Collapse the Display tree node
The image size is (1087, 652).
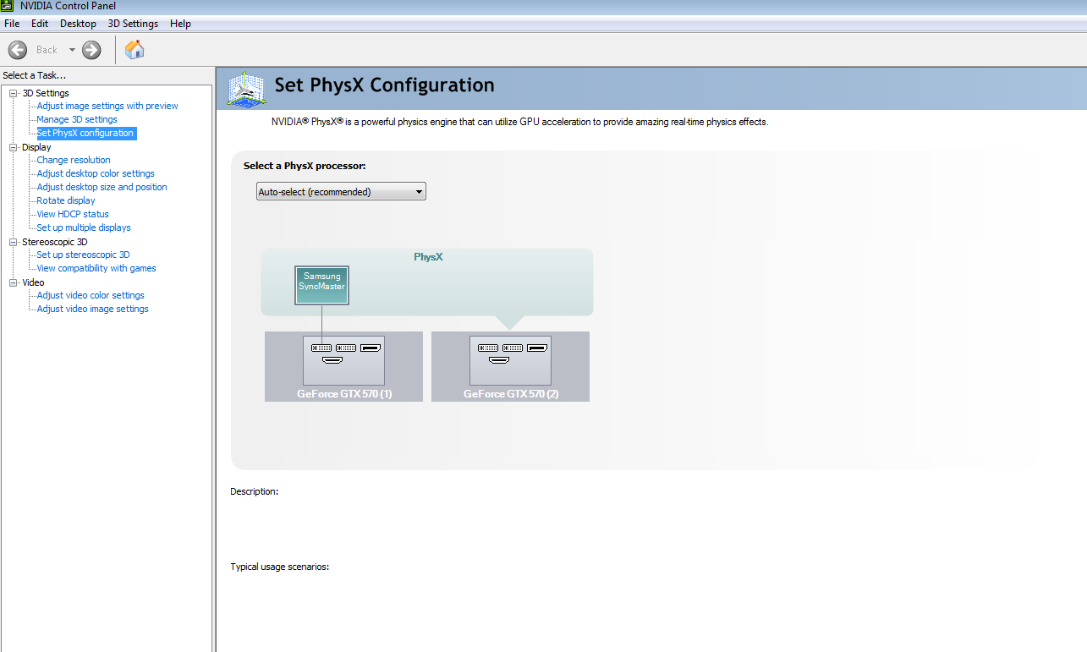click(x=14, y=147)
